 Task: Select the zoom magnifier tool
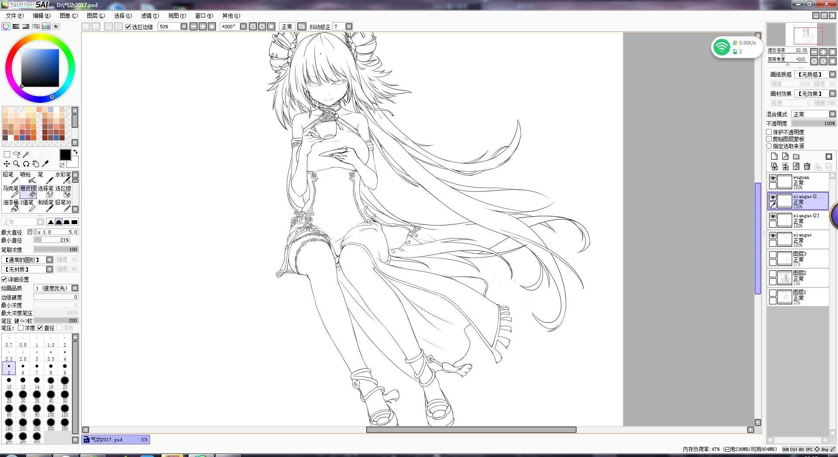pos(17,164)
